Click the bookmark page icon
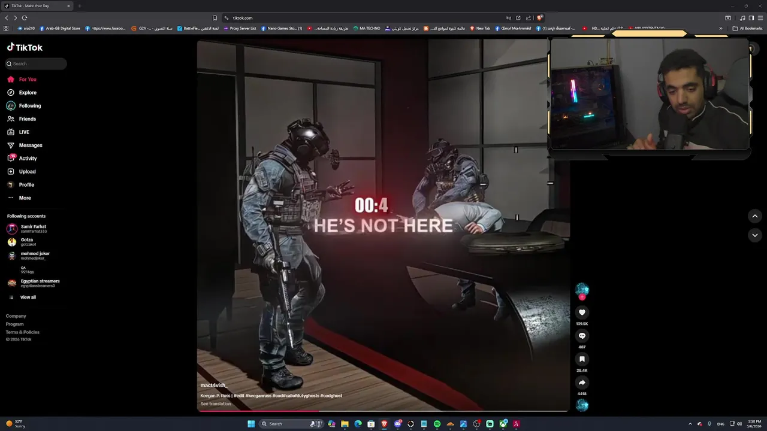This screenshot has width=767, height=431. 215,18
